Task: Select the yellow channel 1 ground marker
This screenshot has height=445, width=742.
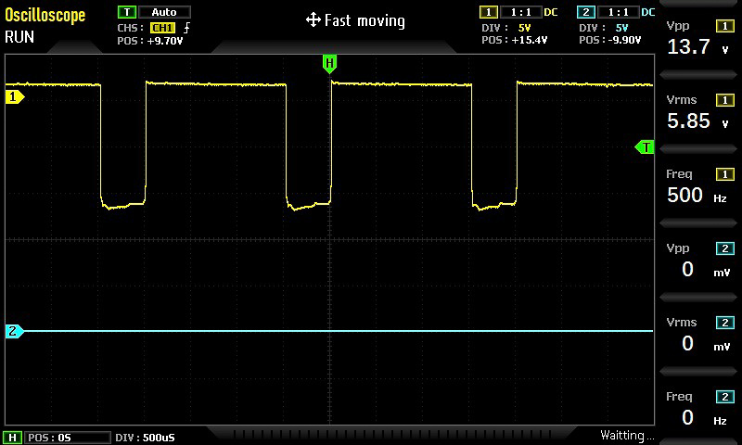Action: click(x=13, y=96)
